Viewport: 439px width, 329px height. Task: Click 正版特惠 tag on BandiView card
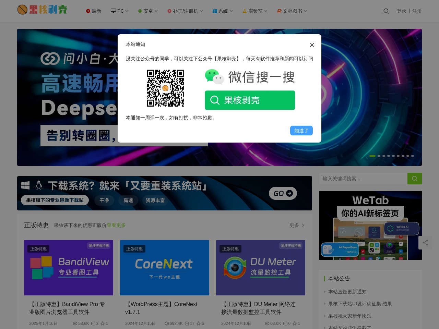[x=38, y=249]
